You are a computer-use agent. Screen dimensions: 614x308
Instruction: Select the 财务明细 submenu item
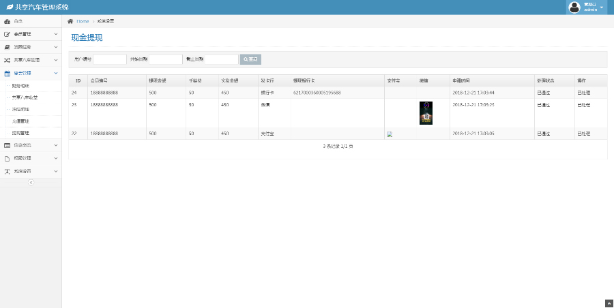pos(21,86)
